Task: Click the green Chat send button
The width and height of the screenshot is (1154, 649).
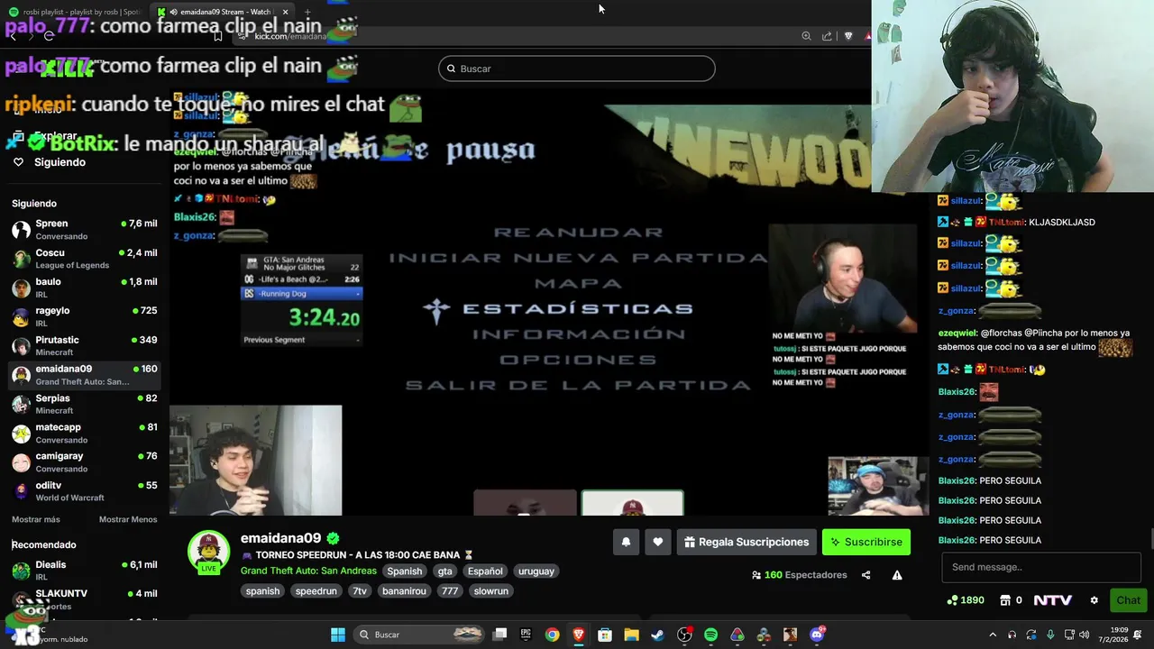Action: (x=1128, y=600)
